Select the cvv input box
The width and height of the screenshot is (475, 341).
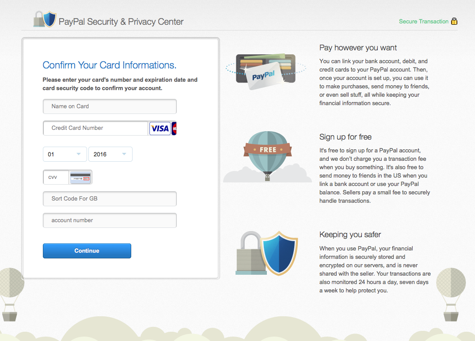[x=56, y=177]
